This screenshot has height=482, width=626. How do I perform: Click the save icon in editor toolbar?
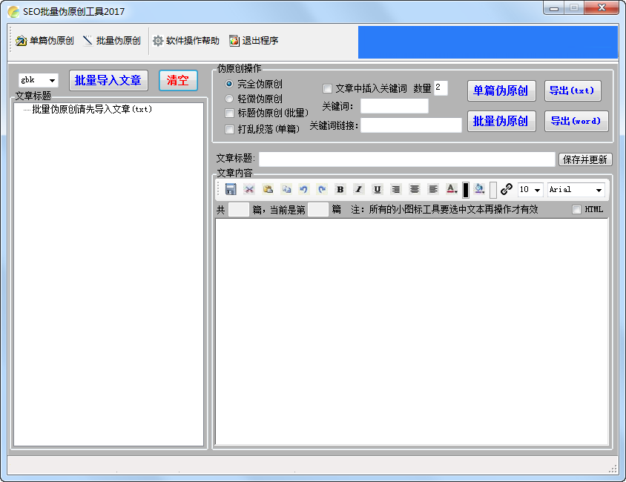coord(231,190)
